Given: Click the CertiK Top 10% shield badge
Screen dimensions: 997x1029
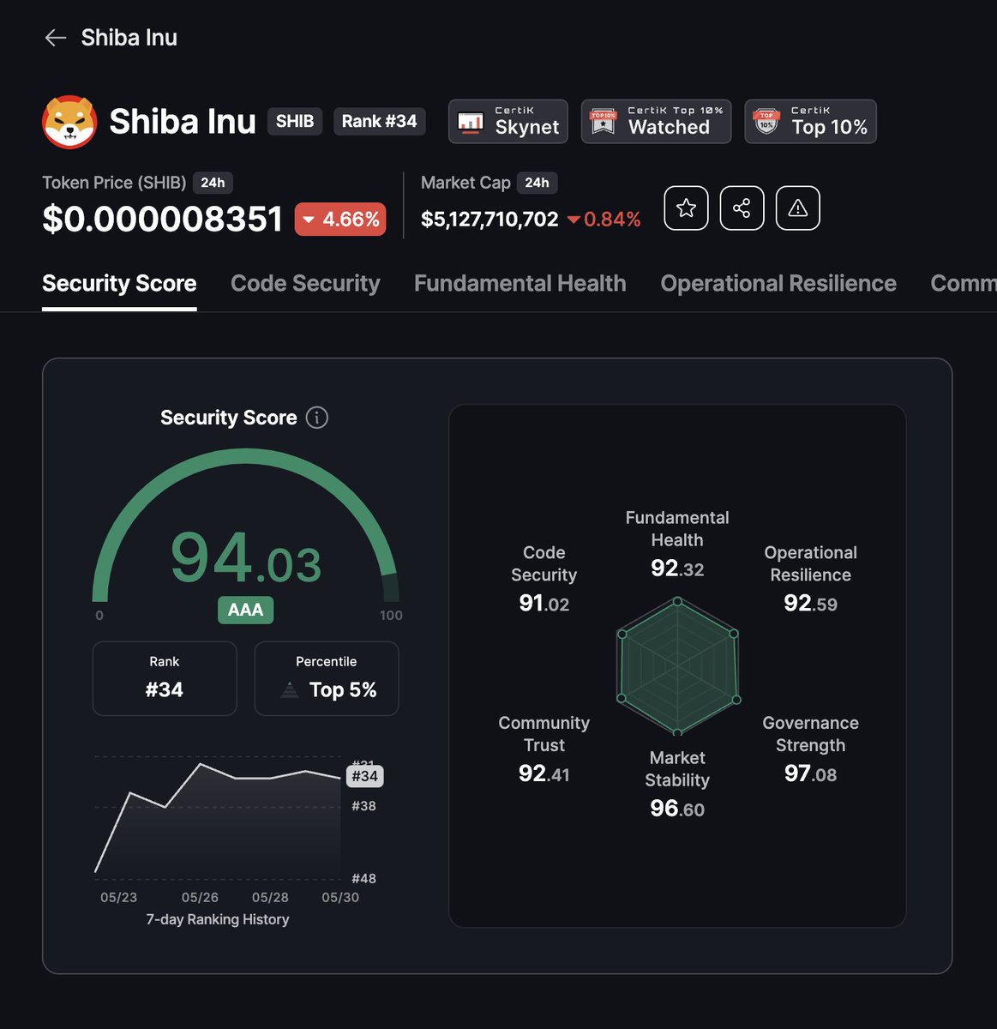Looking at the screenshot, I should pos(810,121).
